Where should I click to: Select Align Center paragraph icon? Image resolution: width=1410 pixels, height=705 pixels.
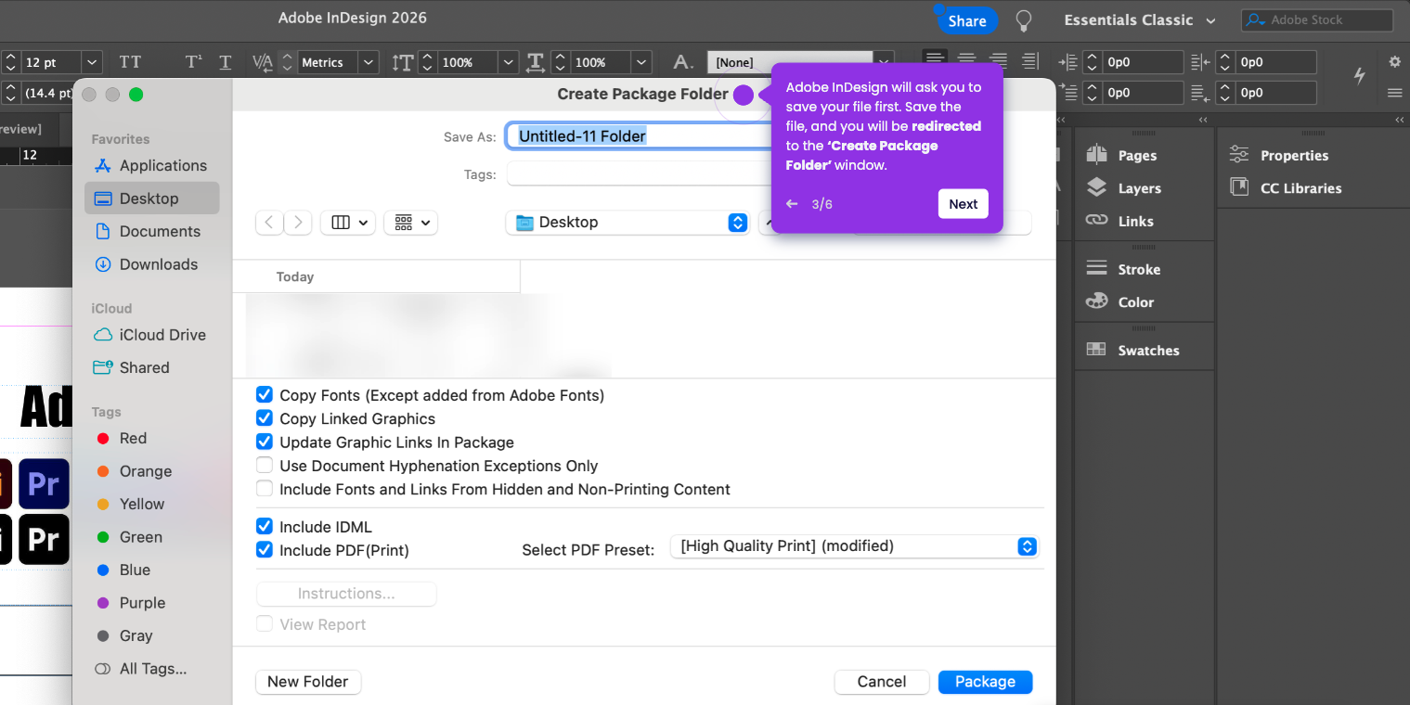[966, 59]
